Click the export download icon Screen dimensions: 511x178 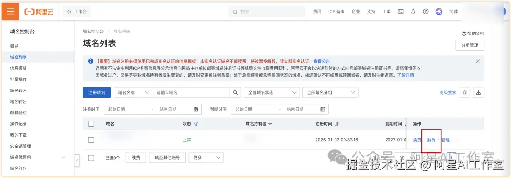[x=478, y=92]
